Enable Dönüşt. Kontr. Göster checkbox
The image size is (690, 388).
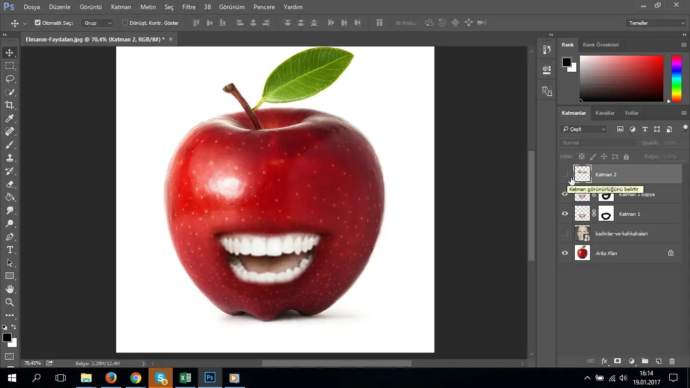coord(125,23)
